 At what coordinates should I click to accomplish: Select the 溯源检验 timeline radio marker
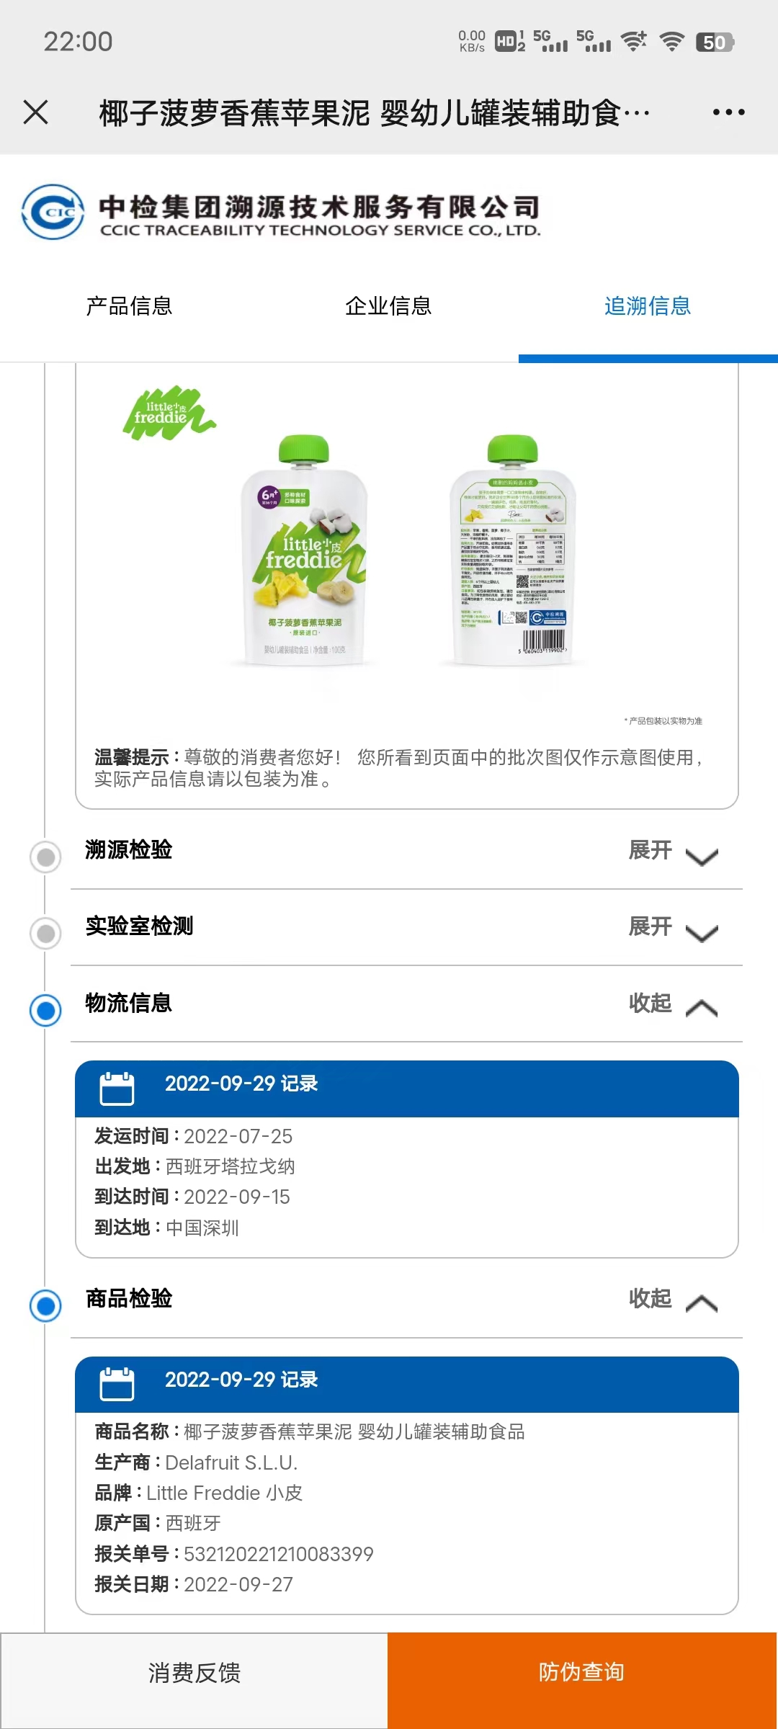45,857
